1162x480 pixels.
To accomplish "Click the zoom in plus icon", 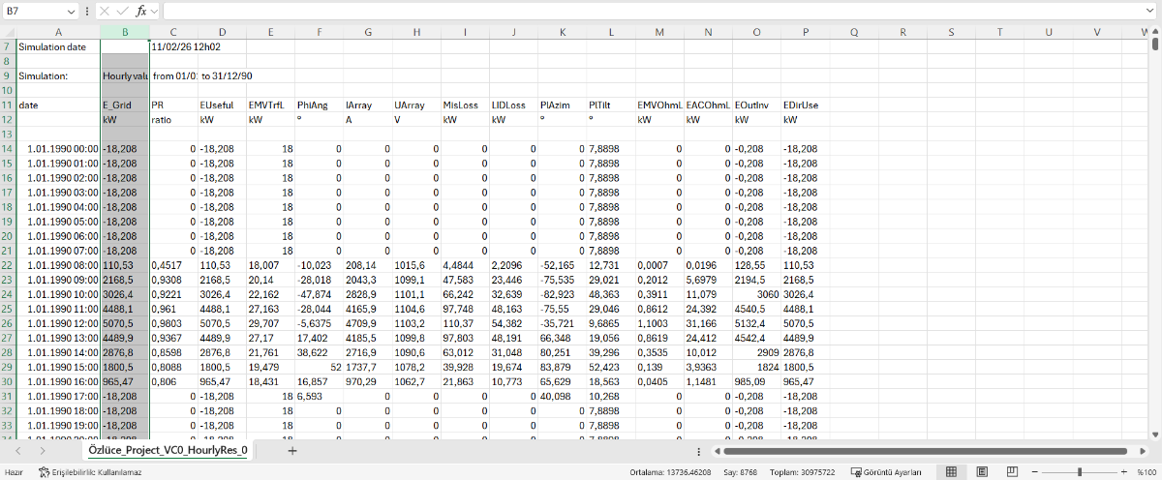I will (x=1123, y=471).
